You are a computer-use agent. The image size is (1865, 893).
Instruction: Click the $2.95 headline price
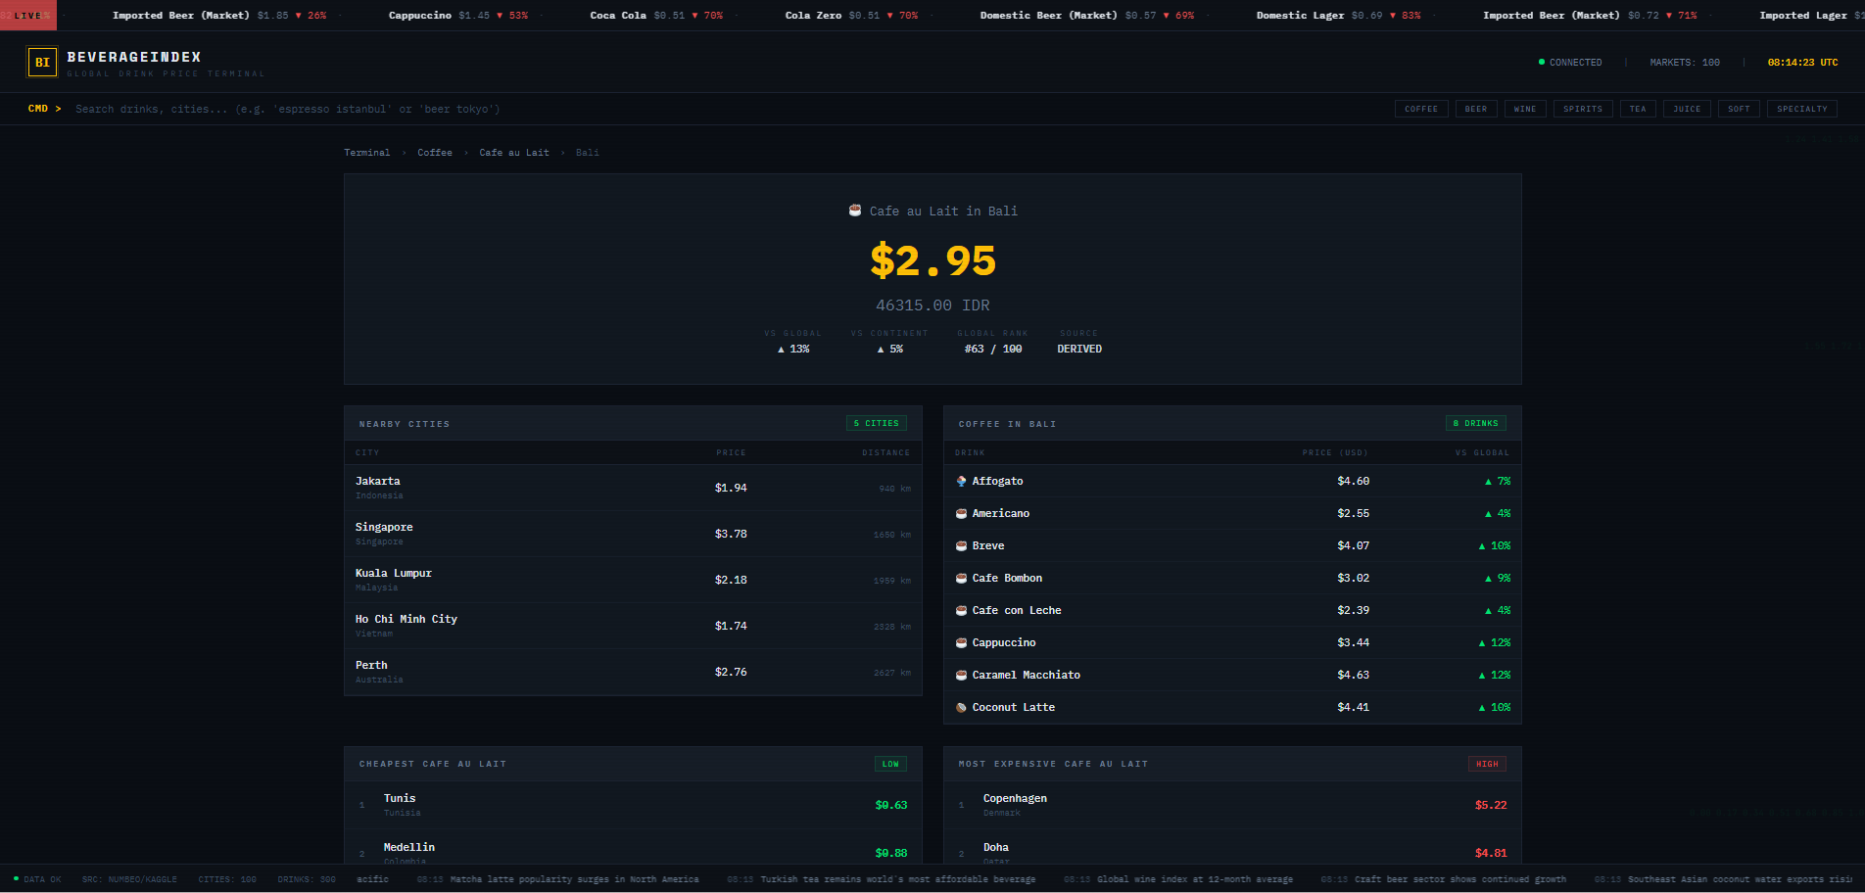[932, 260]
